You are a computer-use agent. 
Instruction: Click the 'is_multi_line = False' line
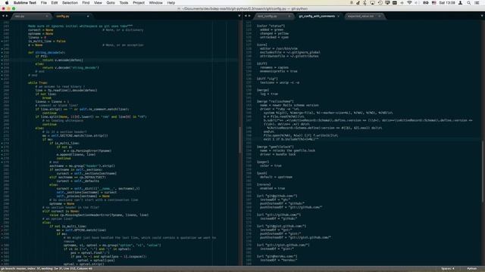click(47, 41)
